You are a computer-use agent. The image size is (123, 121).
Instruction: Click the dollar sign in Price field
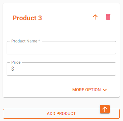coord(13,69)
